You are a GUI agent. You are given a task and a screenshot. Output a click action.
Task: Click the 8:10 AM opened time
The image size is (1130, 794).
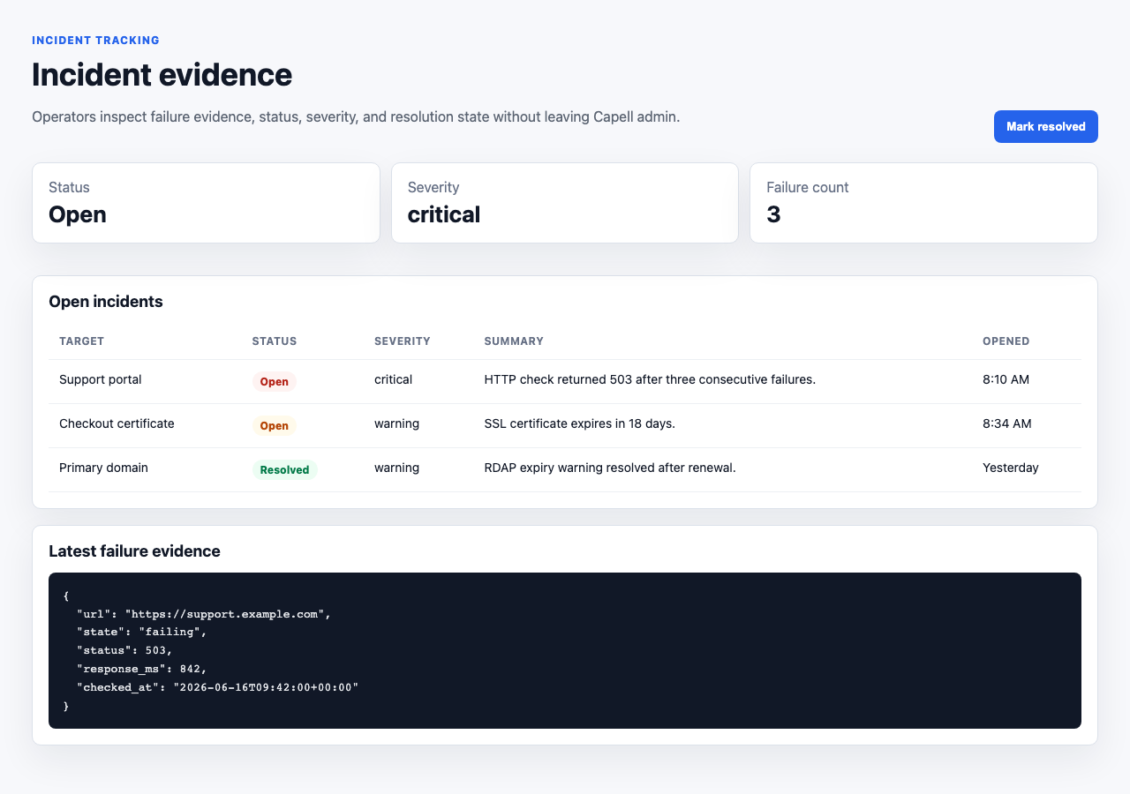click(1006, 379)
